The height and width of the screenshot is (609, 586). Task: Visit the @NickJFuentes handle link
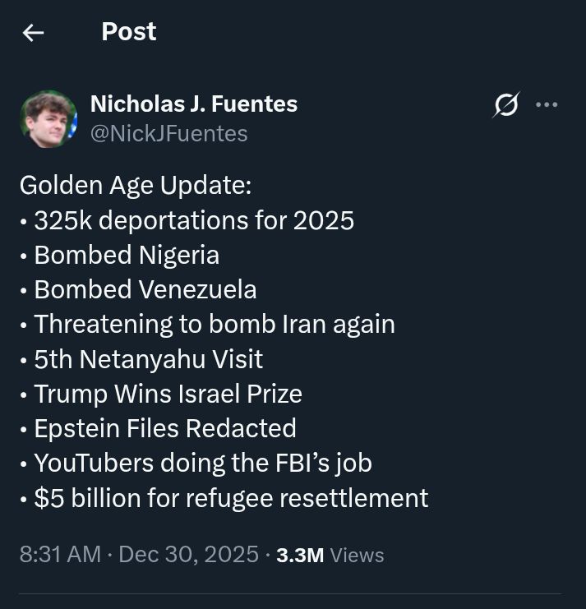(169, 134)
